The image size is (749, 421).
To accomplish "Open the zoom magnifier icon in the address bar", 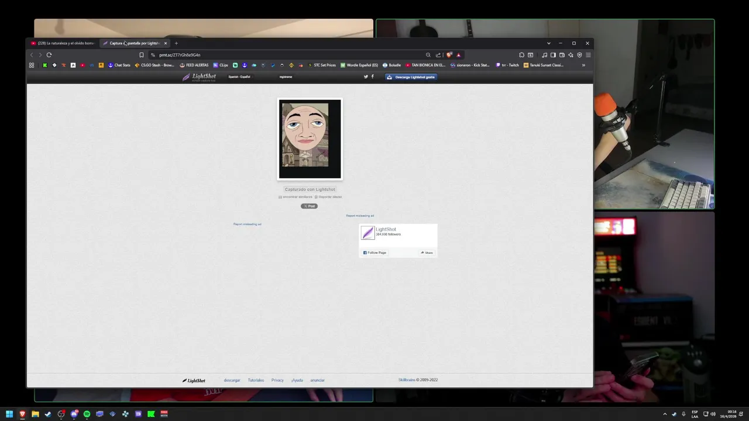I will (x=428, y=55).
